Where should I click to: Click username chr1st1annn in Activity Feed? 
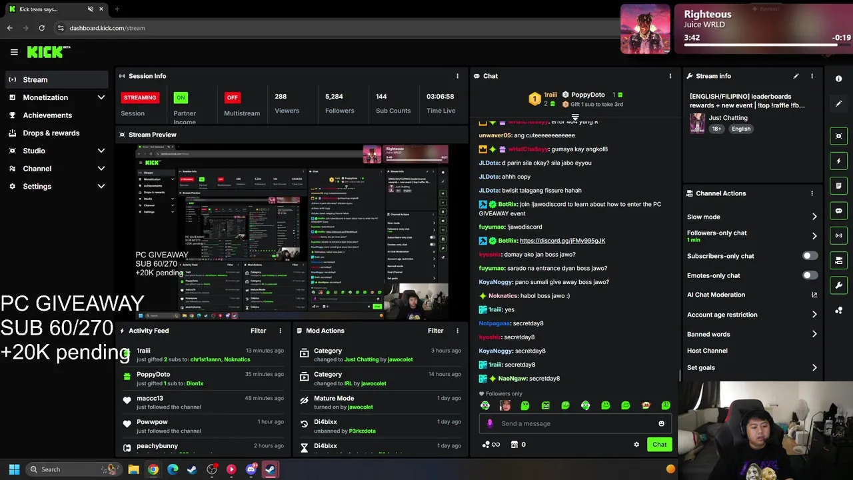[205, 359]
